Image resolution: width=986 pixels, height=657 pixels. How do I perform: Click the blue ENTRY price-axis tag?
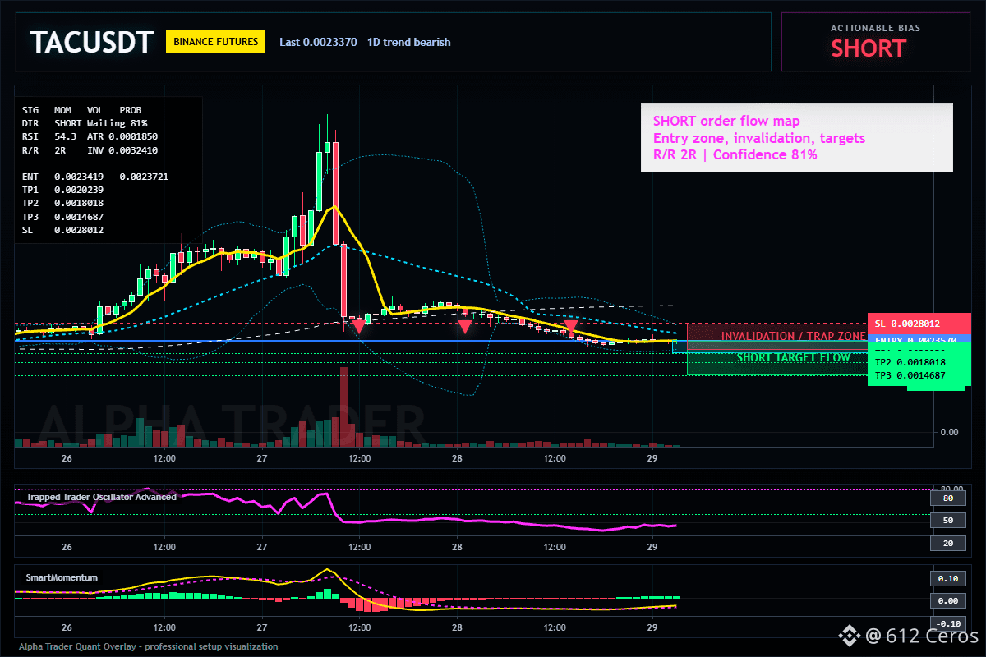point(919,339)
